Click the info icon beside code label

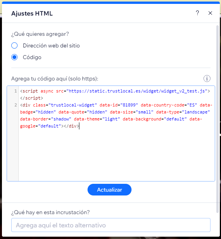coord(207,79)
